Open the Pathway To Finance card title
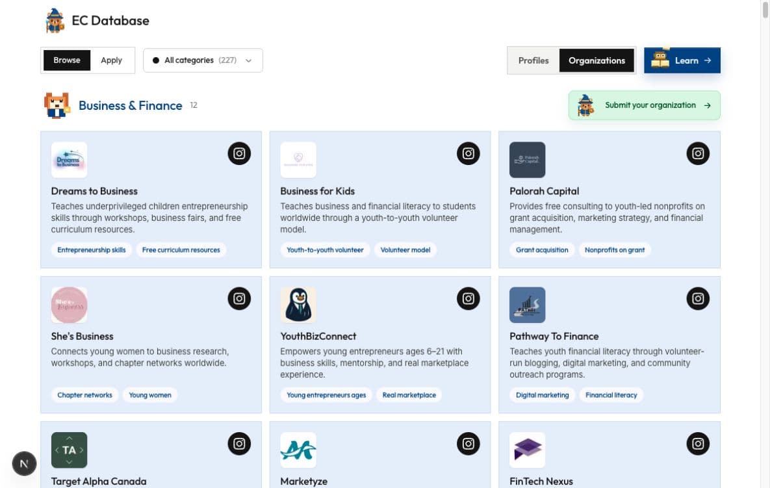Image resolution: width=770 pixels, height=488 pixels. click(554, 337)
